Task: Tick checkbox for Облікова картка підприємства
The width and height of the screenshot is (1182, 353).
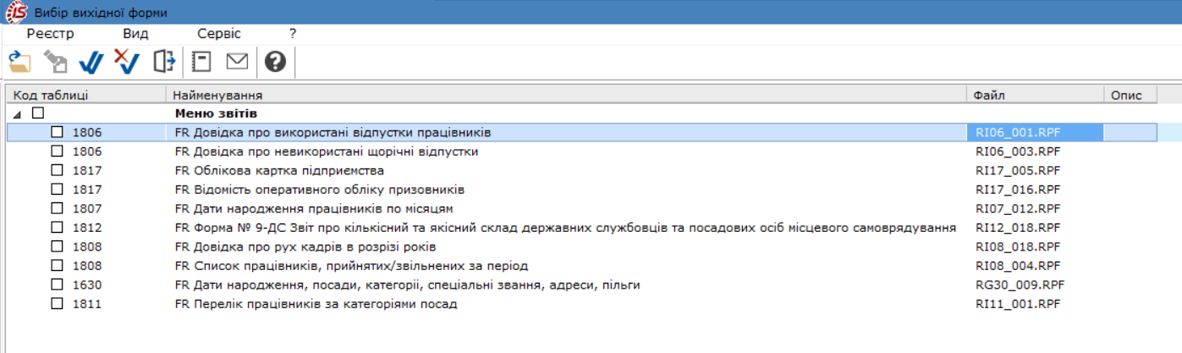Action: pos(57,170)
